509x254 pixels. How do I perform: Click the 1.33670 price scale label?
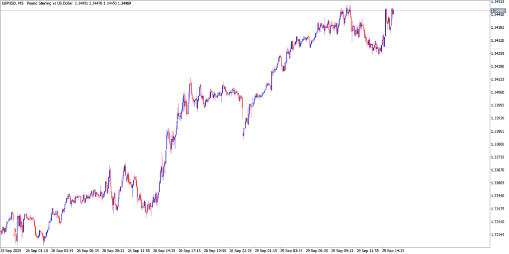coord(498,170)
